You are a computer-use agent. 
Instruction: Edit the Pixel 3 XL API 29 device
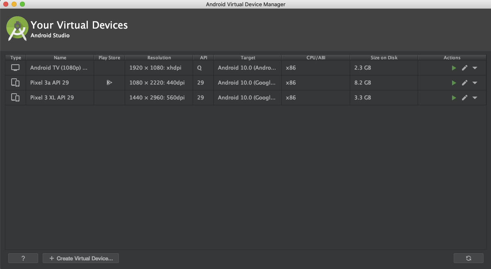pos(465,97)
